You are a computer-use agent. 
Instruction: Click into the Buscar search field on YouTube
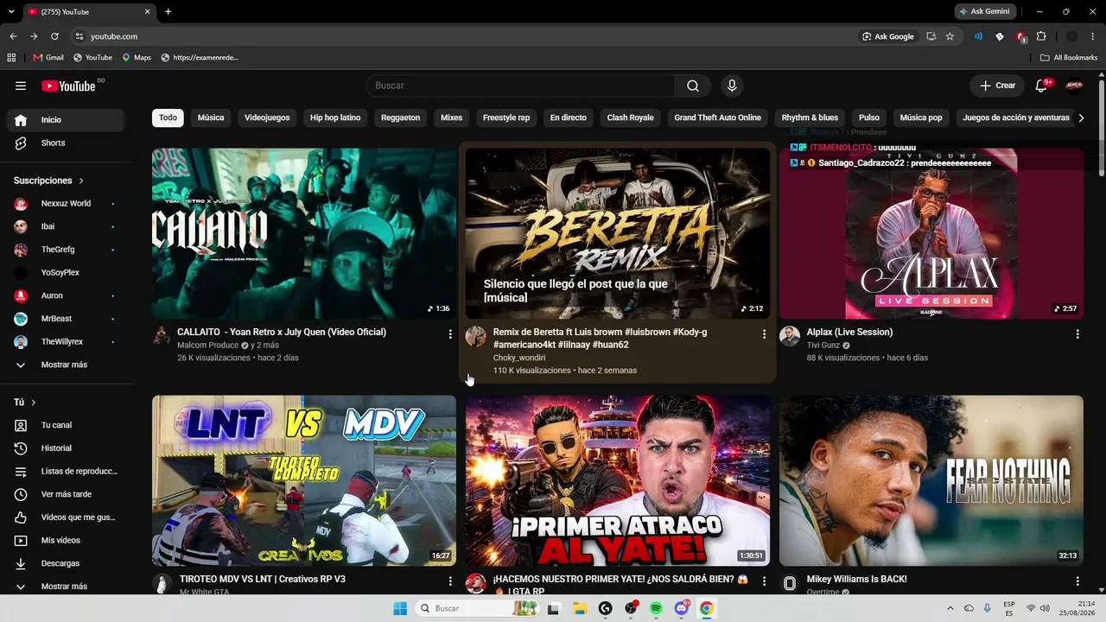coord(520,86)
